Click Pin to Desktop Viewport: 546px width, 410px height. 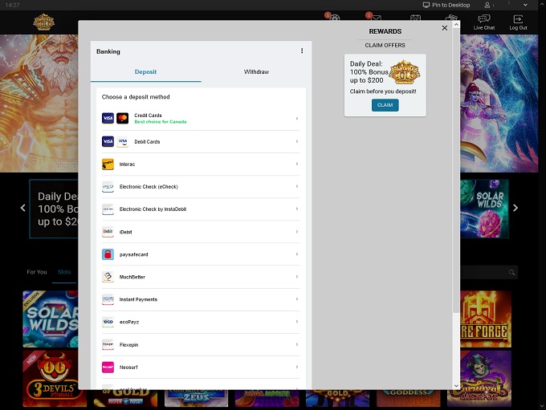446,5
